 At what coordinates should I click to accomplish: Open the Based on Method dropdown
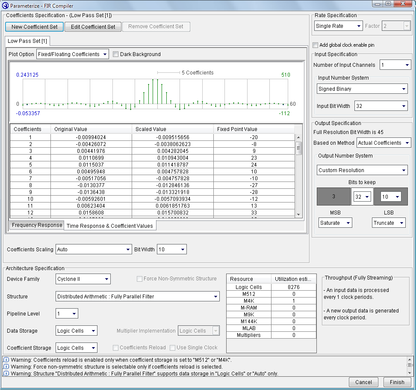tap(384, 143)
